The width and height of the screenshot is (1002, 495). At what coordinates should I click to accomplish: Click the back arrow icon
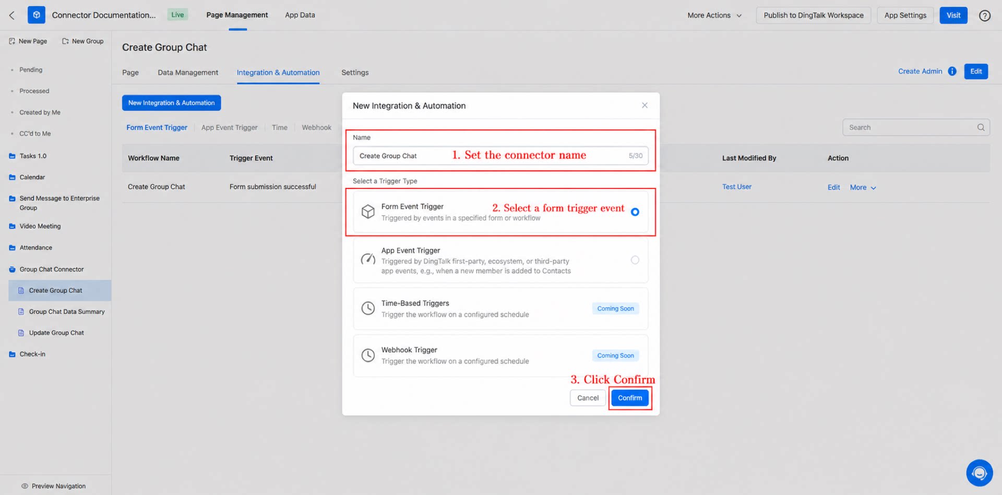11,15
